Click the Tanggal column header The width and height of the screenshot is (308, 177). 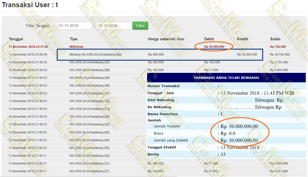click(x=16, y=39)
